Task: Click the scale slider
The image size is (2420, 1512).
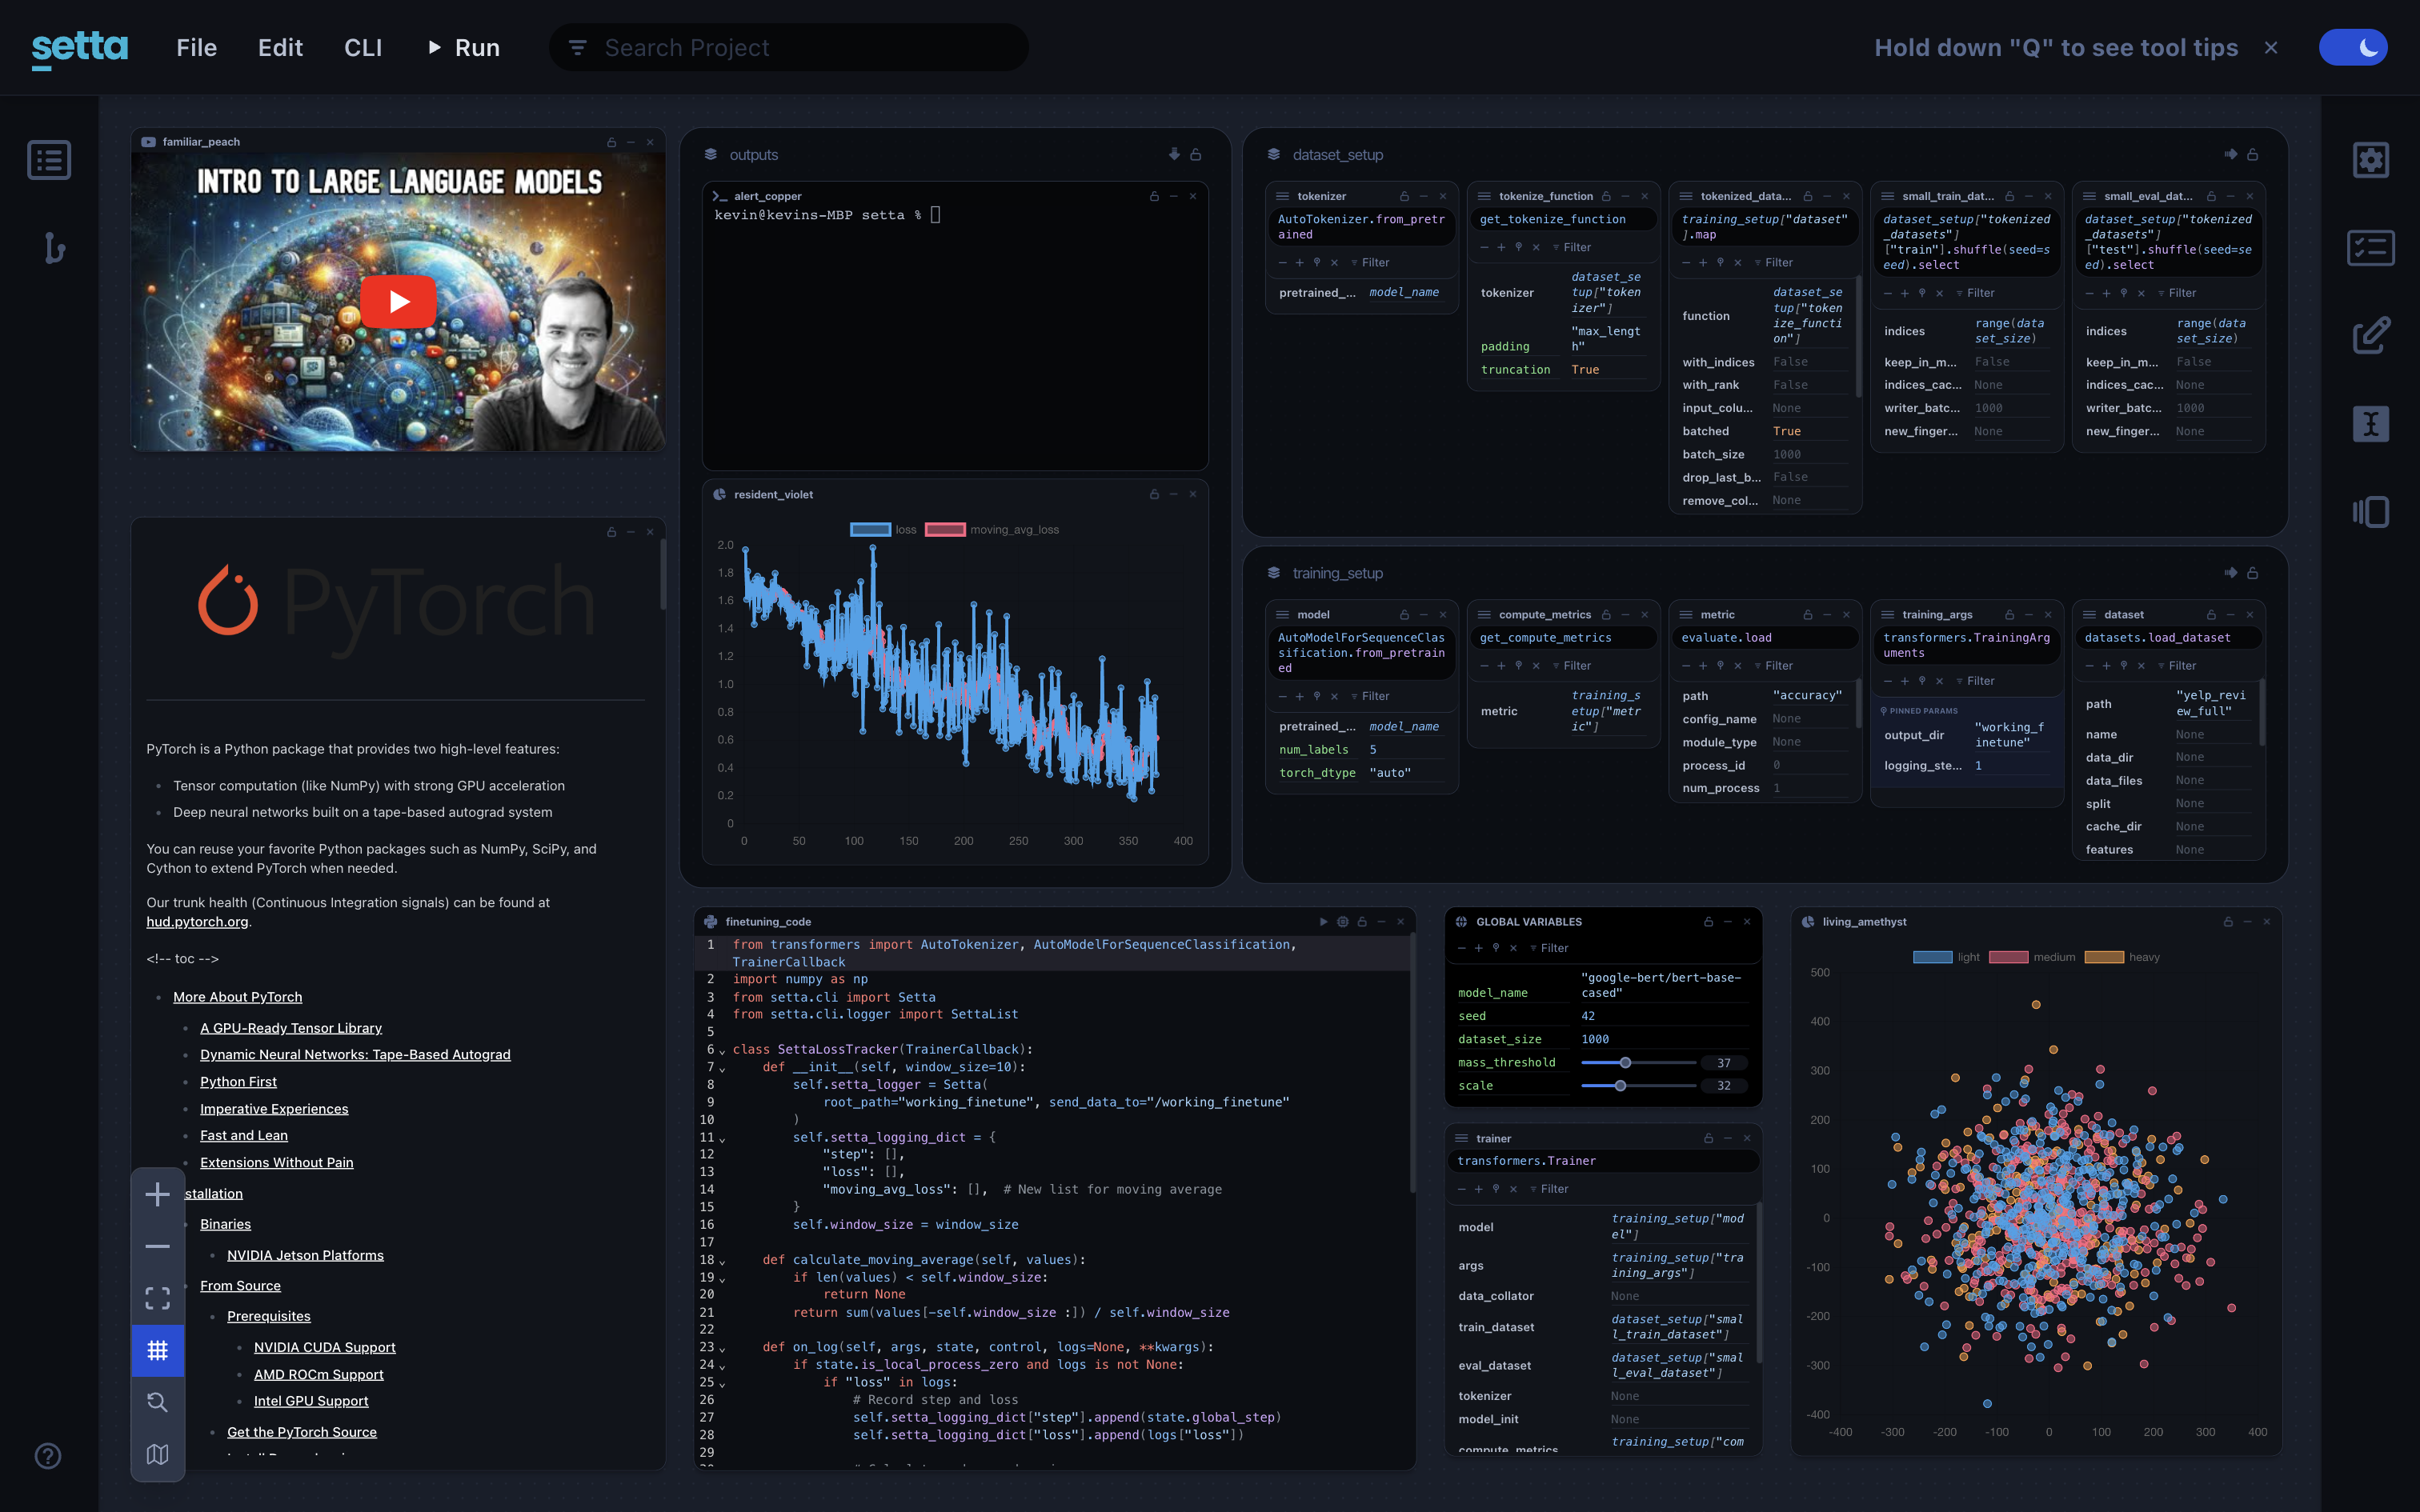Action: pos(1638,1086)
